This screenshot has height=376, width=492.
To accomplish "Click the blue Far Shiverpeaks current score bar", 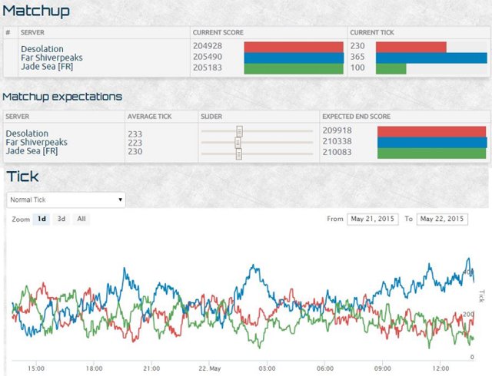I will (293, 58).
